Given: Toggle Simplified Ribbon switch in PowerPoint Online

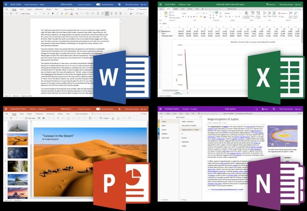Looking at the screenshot, I should pyautogui.click(x=98, y=109).
